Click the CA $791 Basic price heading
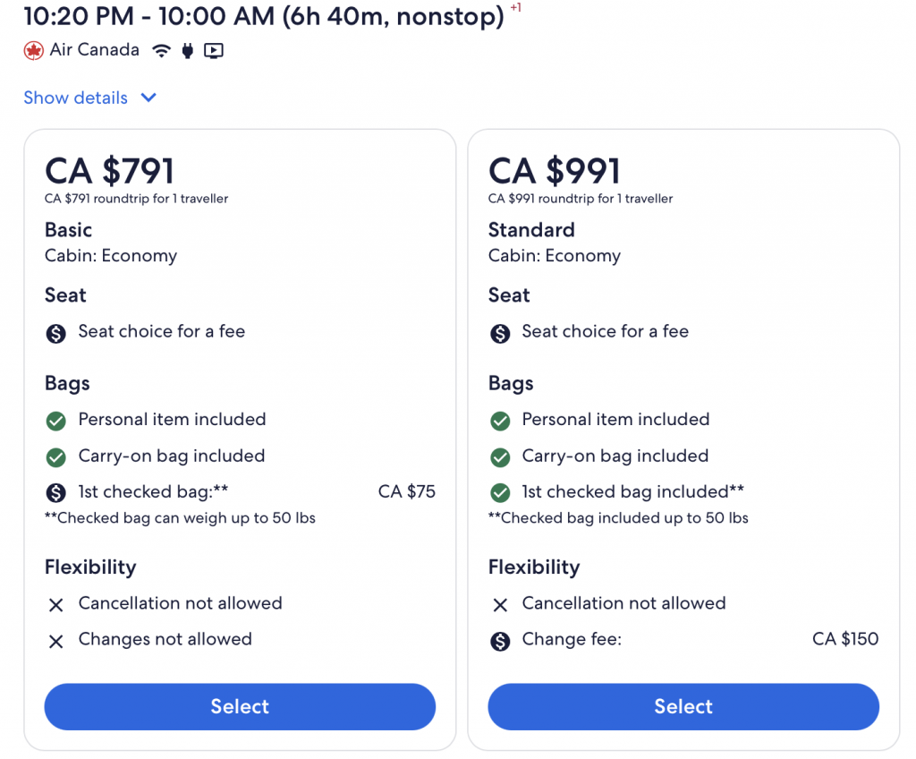The image size is (916, 759). pyautogui.click(x=110, y=170)
